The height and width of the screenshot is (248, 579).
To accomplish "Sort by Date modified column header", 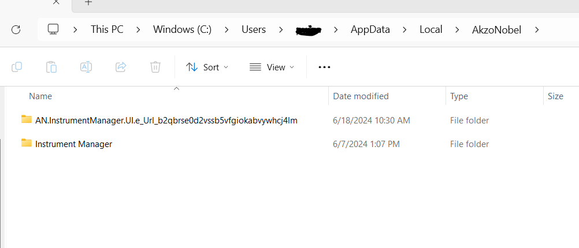I will [x=361, y=96].
